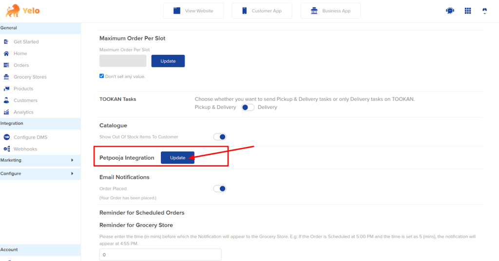The image size is (499, 261).
Task: Open the user profile icon
Action: pyautogui.click(x=484, y=11)
